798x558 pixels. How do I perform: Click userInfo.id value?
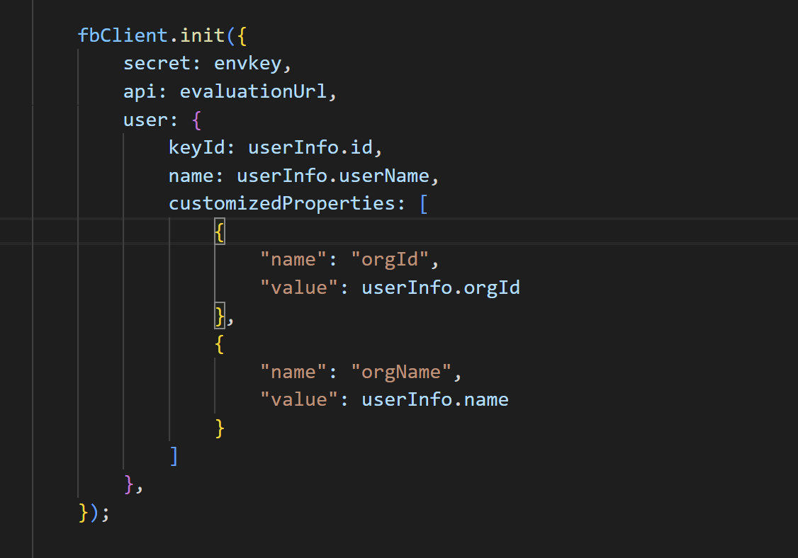point(310,147)
